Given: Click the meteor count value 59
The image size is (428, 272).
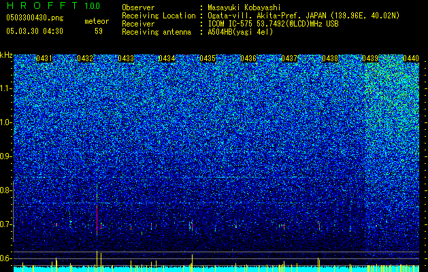Looking at the screenshot, I should [99, 31].
